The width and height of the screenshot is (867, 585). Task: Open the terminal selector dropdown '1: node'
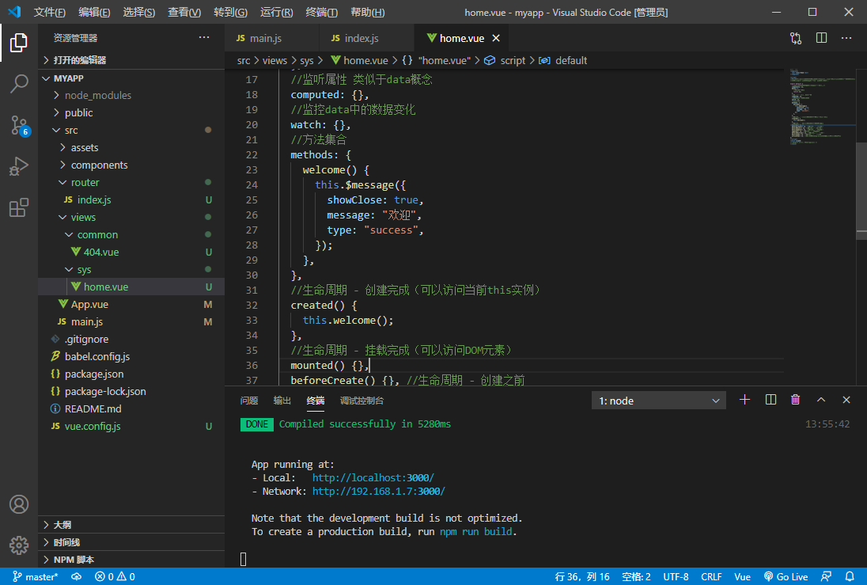pos(658,401)
